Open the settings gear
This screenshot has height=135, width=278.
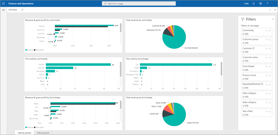click(x=260, y=4)
